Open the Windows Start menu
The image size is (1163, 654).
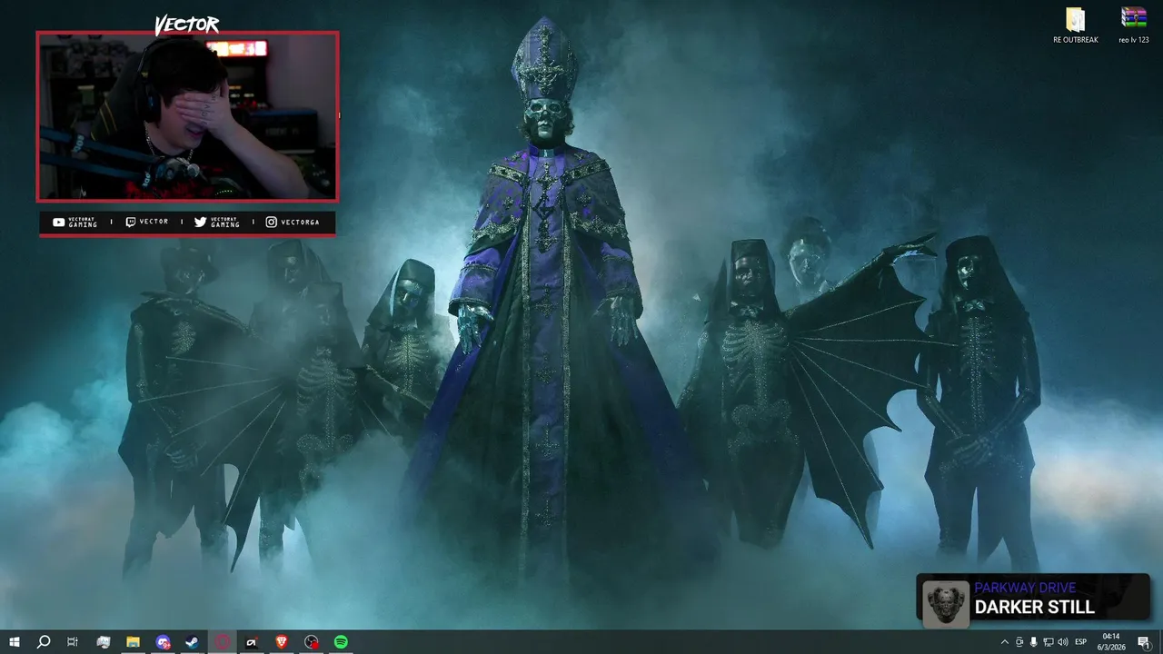(14, 642)
